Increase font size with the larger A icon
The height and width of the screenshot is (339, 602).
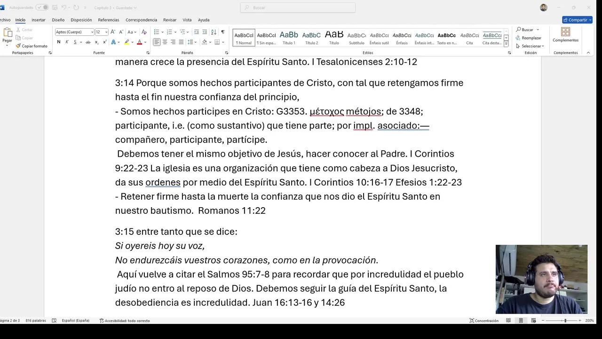click(113, 32)
